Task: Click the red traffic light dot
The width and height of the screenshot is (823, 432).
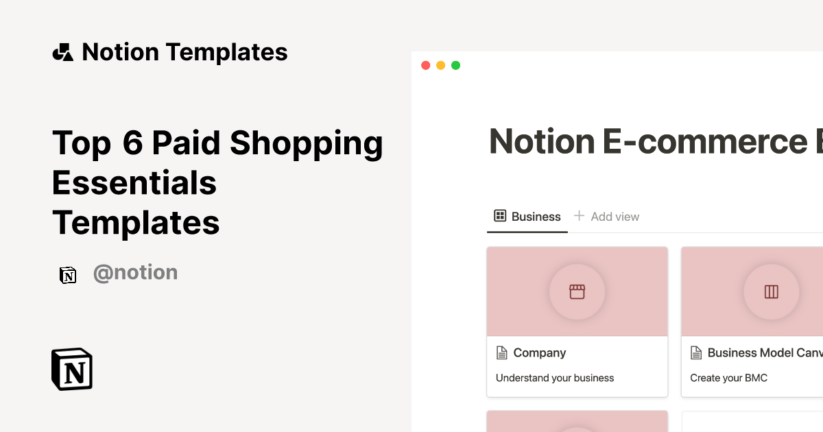Action: 425,64
